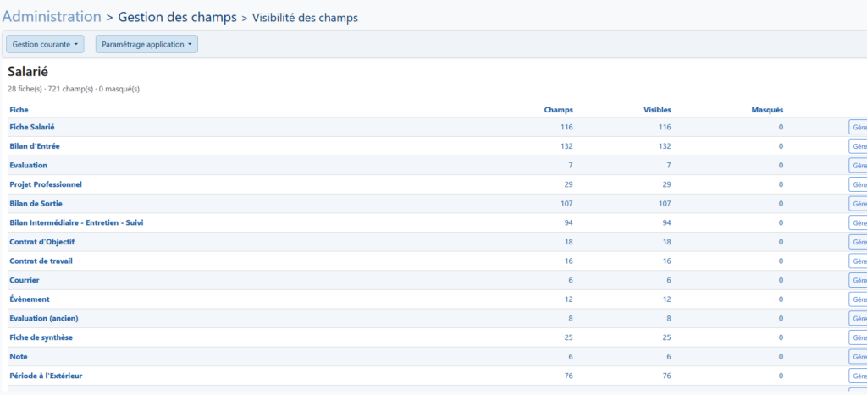Select Evaluation (ancien) fiche

coord(44,318)
